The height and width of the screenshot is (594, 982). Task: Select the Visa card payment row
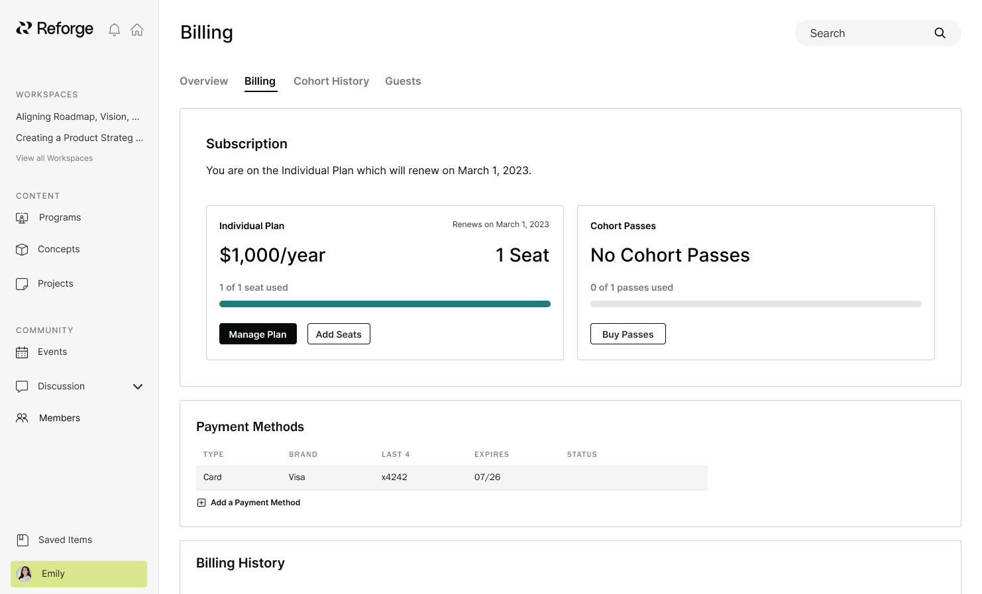452,477
